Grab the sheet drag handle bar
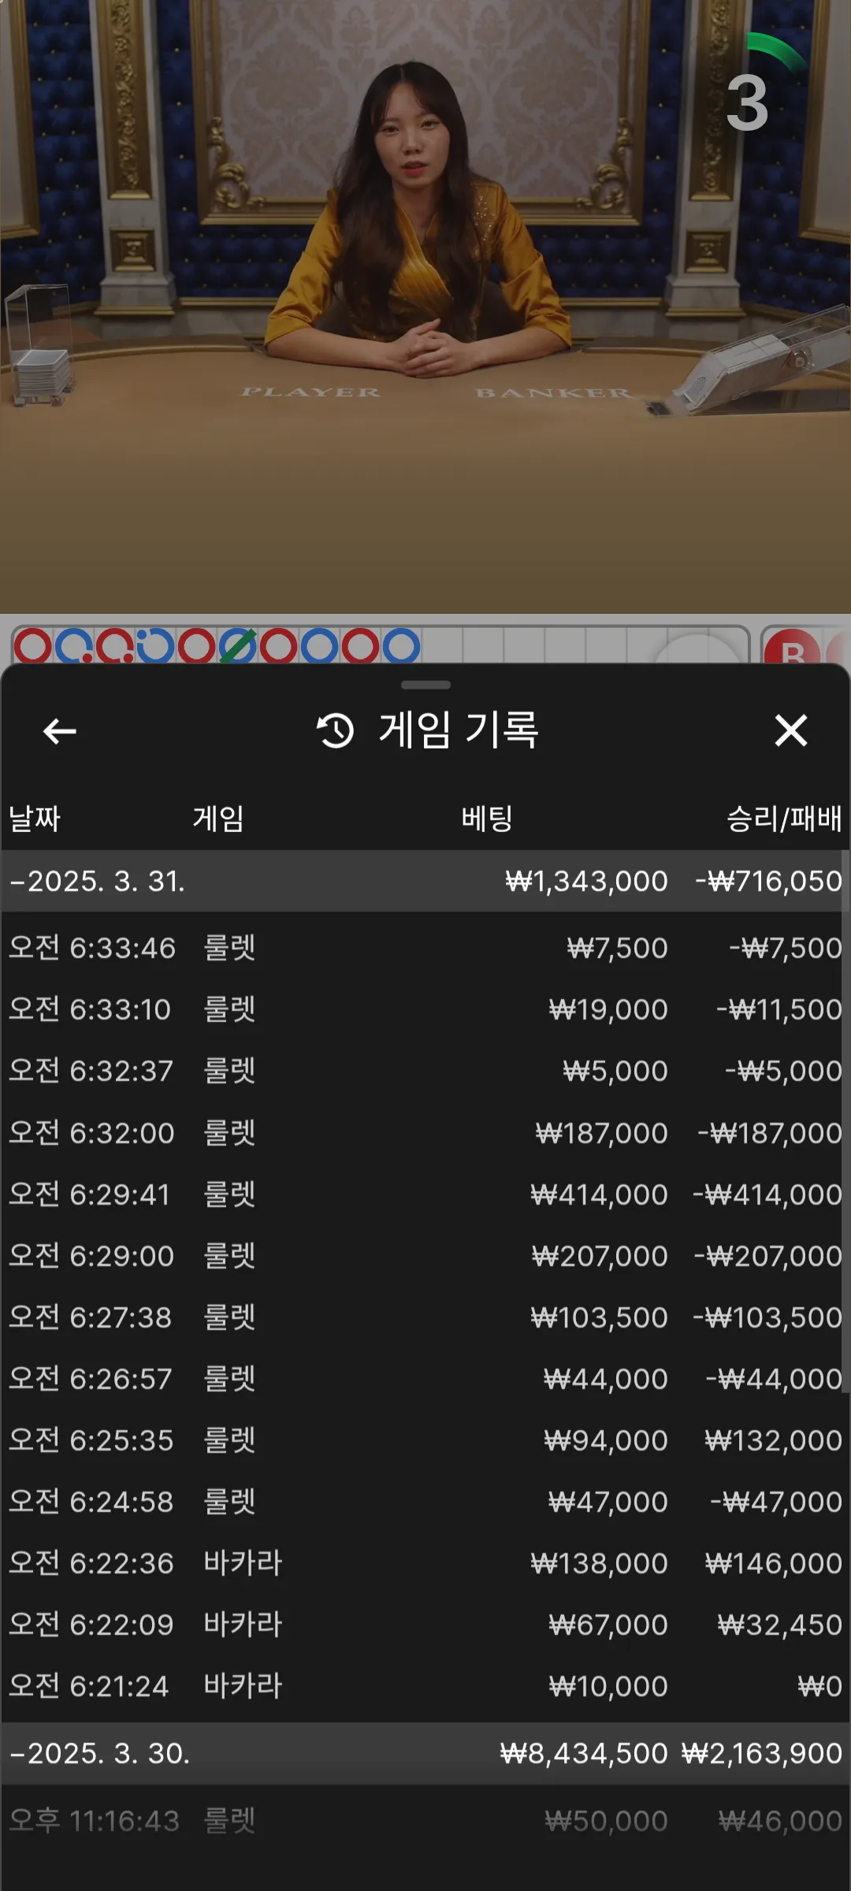 click(x=425, y=685)
